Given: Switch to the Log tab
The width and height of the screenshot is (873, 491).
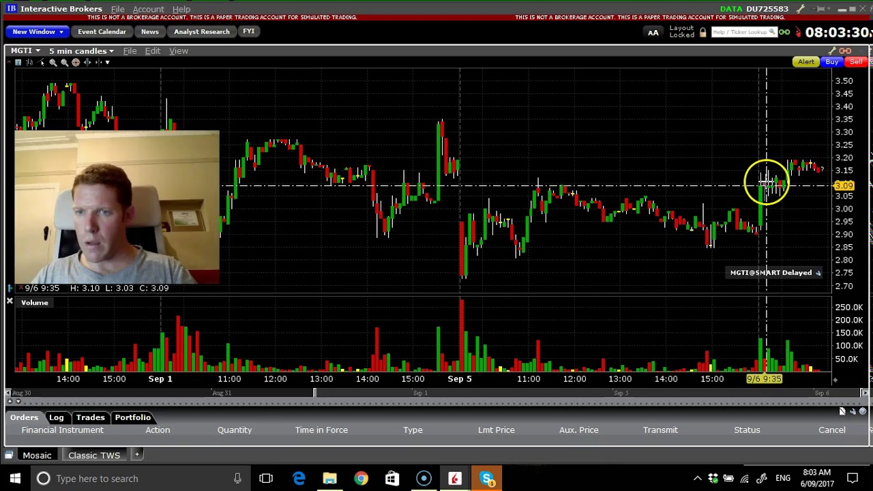Looking at the screenshot, I should click(56, 417).
